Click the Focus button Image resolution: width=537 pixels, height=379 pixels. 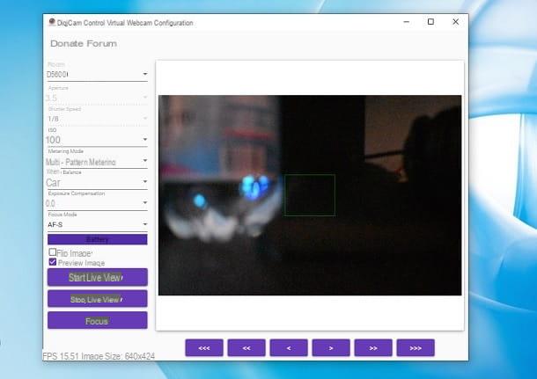(97, 320)
